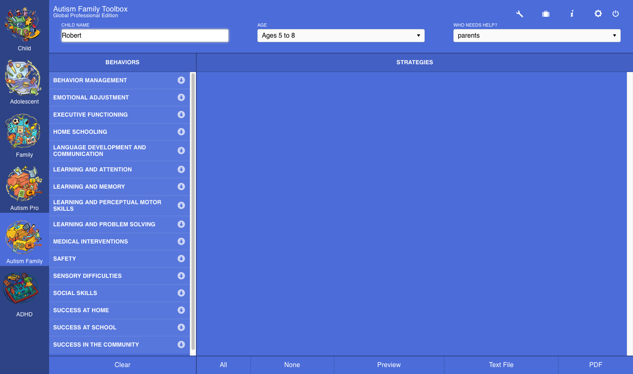Viewport: 633px width, 374px height.
Task: Click the Child Name input field
Action: [145, 36]
